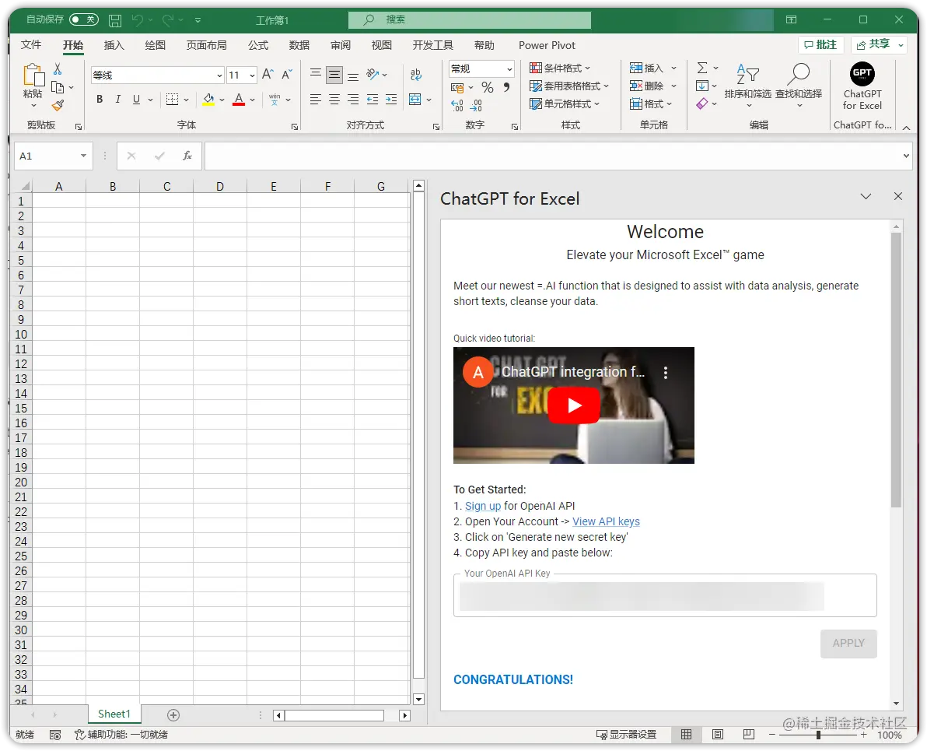Click the Increase Indent icon
The width and height of the screenshot is (927, 751).
tap(391, 100)
